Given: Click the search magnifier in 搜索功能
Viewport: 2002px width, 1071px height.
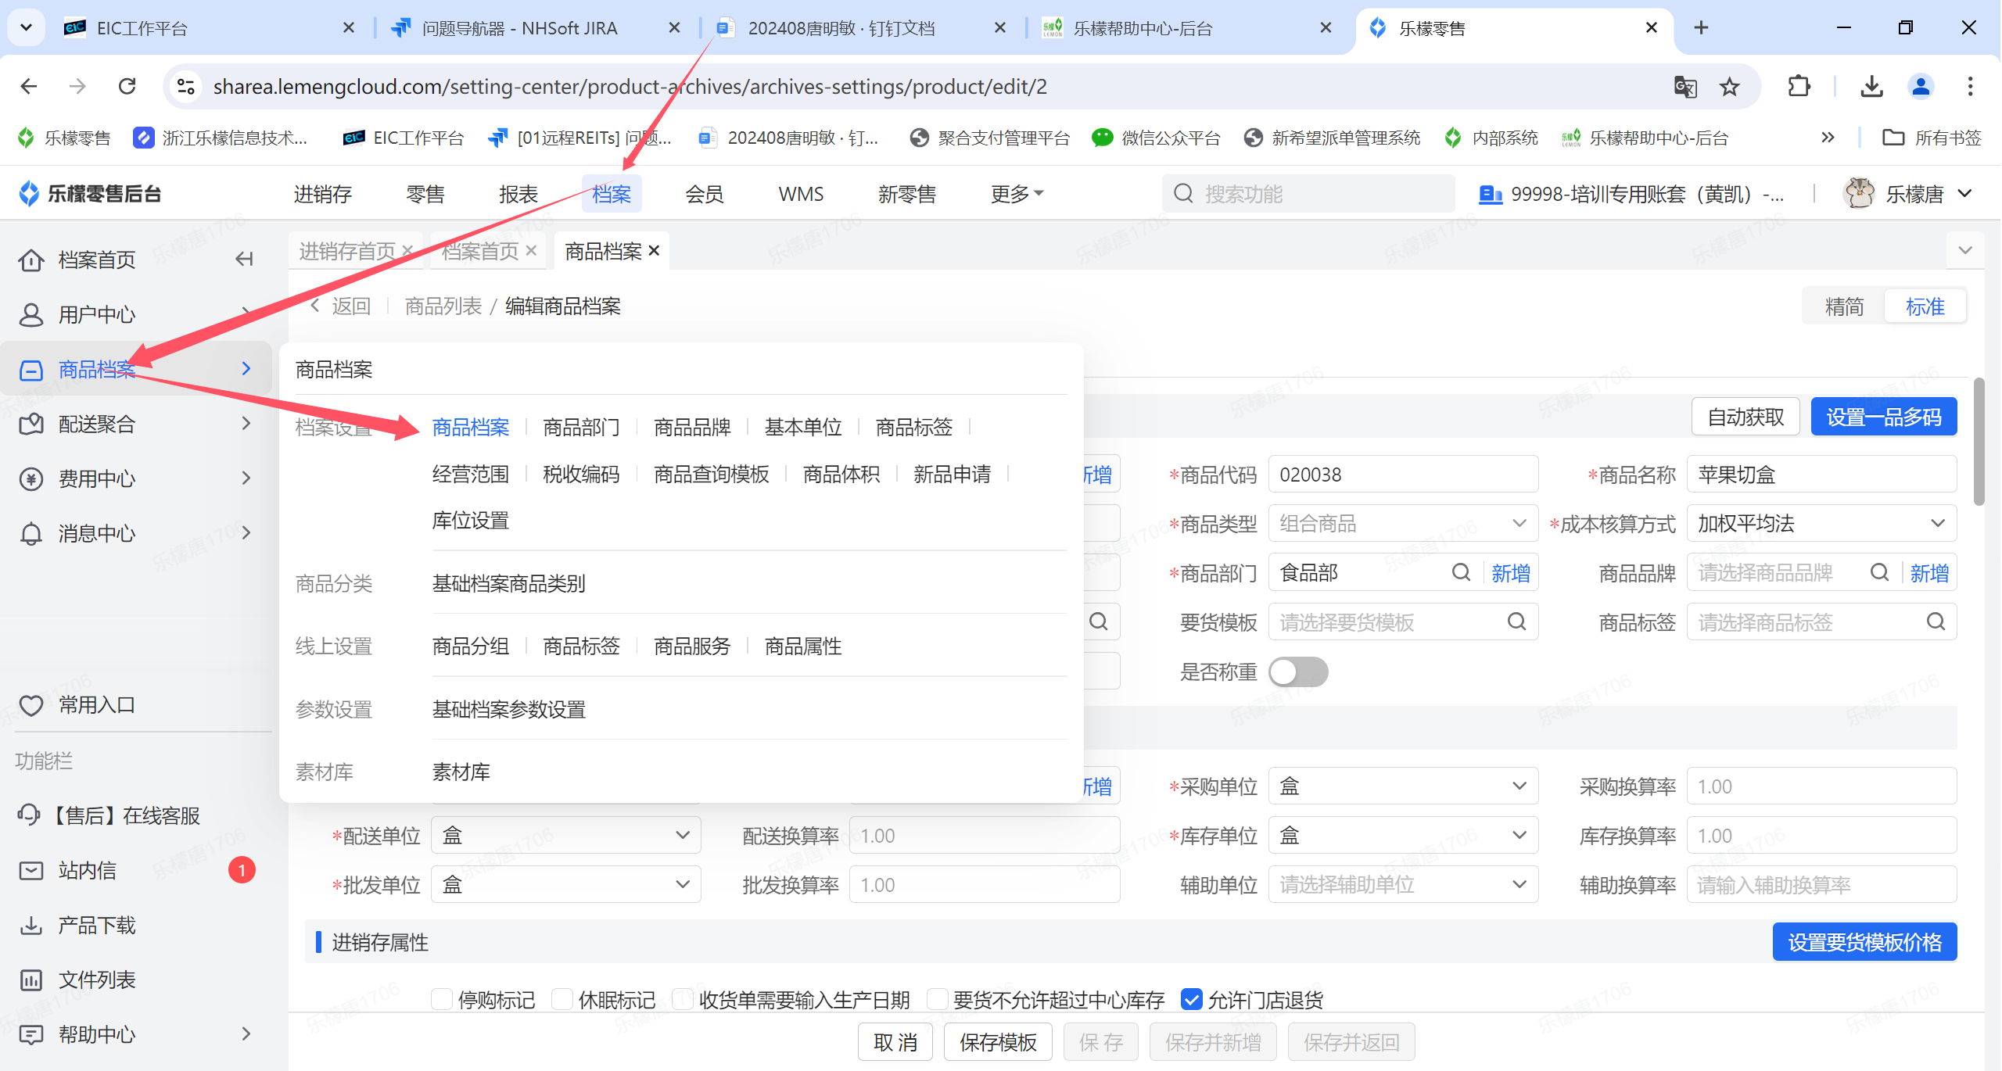Looking at the screenshot, I should click(x=1184, y=194).
